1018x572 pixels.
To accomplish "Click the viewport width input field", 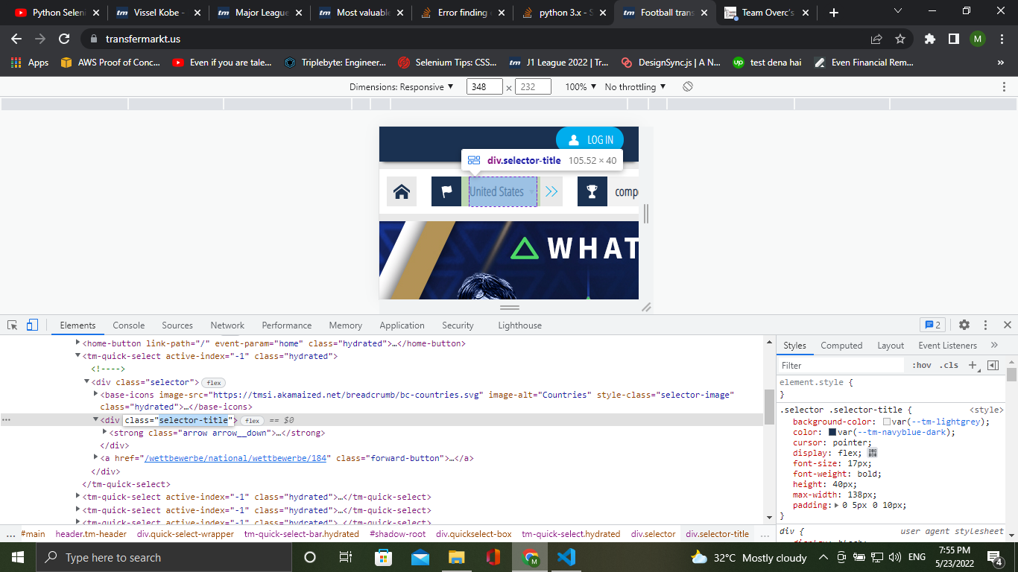I will 484,86.
